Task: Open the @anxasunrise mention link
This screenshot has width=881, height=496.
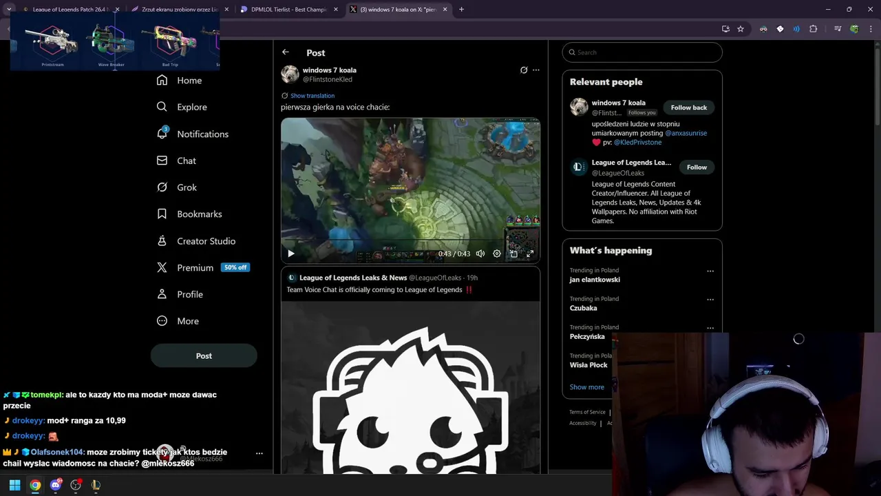Action: (x=686, y=133)
